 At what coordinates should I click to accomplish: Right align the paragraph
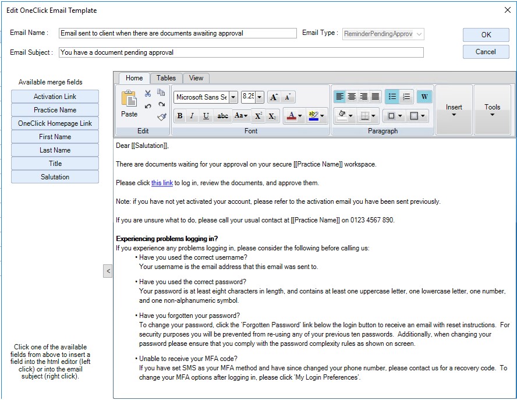coord(364,97)
